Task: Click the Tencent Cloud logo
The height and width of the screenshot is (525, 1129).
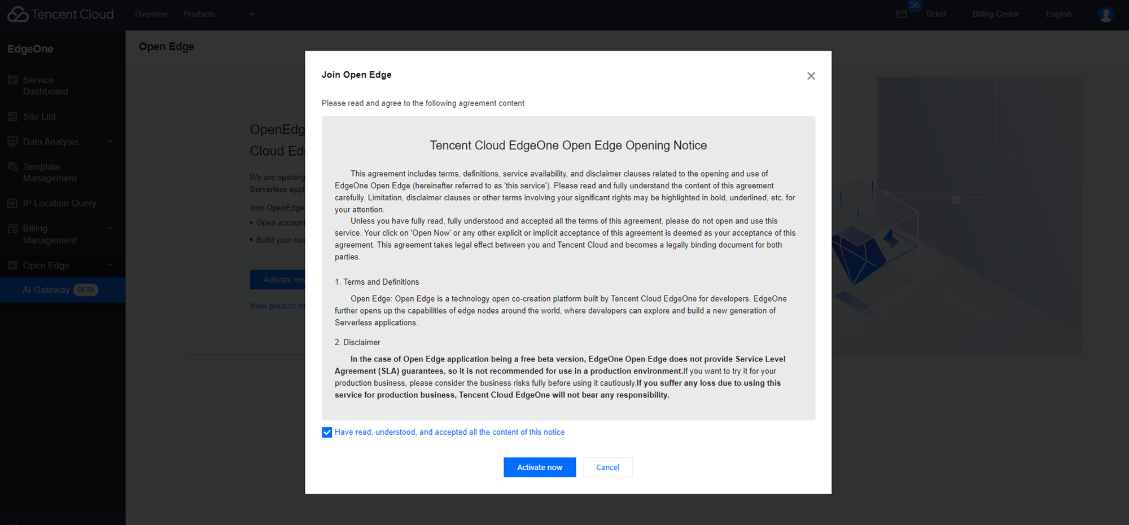Action: pos(60,14)
